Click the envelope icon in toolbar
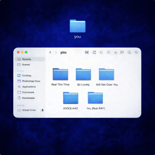This screenshot has width=155, height=155. tap(122, 52)
